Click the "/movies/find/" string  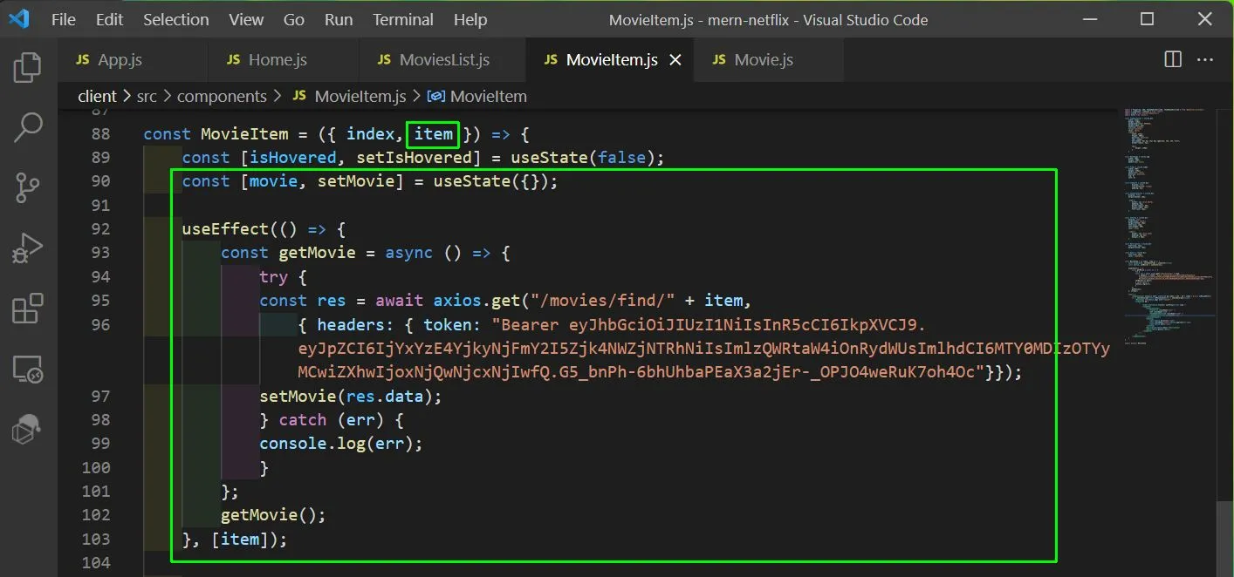pos(602,301)
